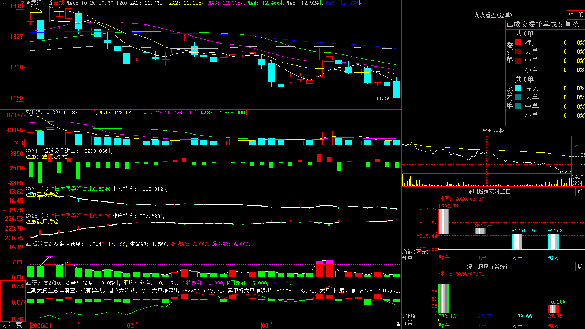Click the small red square icon at top-left corner
This screenshot has height=329, width=585.
(1, 1)
